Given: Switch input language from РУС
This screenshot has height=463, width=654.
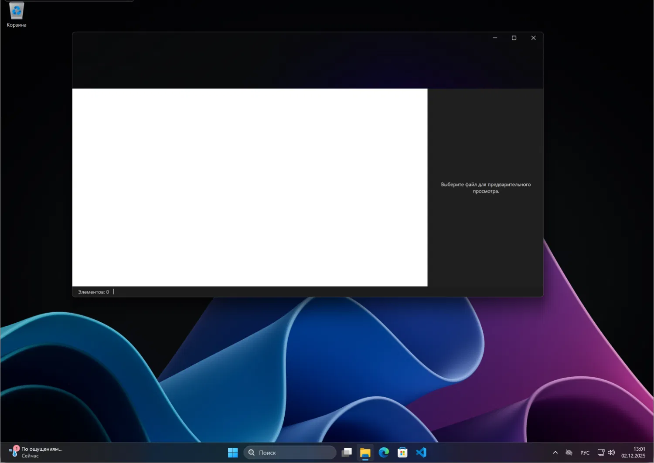Looking at the screenshot, I should click(585, 452).
